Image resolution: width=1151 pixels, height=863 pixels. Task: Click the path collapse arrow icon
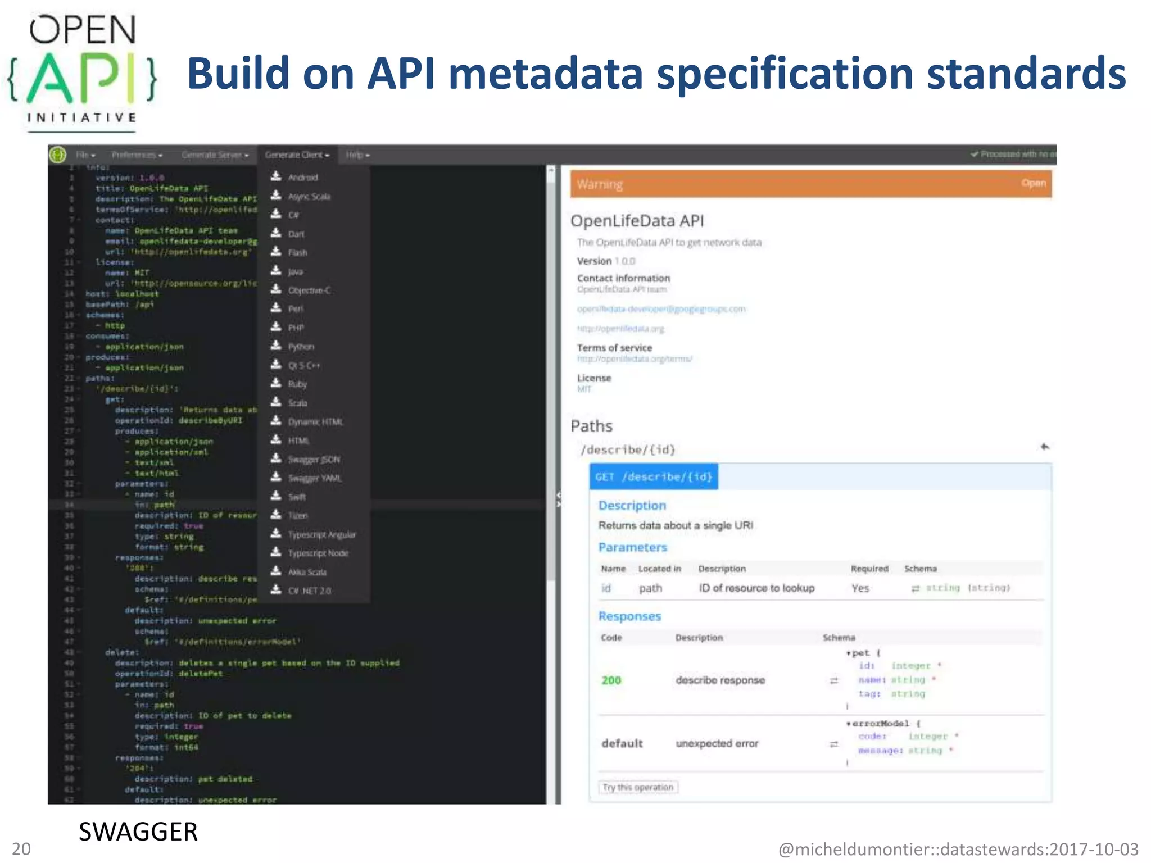click(1044, 447)
